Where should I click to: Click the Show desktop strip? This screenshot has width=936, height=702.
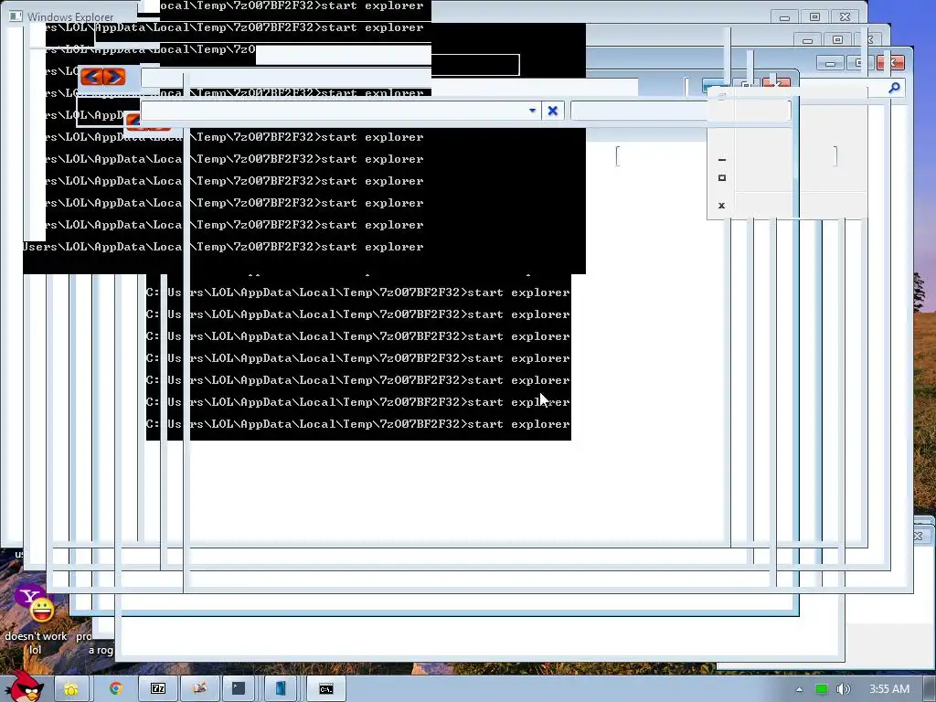pos(930,689)
